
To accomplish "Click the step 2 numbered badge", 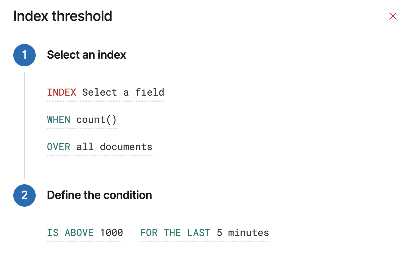I will tap(24, 196).
